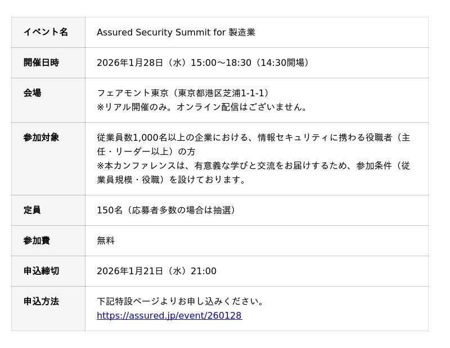Click the 無料 participation fee text
The image size is (450, 348).
pos(106,240)
